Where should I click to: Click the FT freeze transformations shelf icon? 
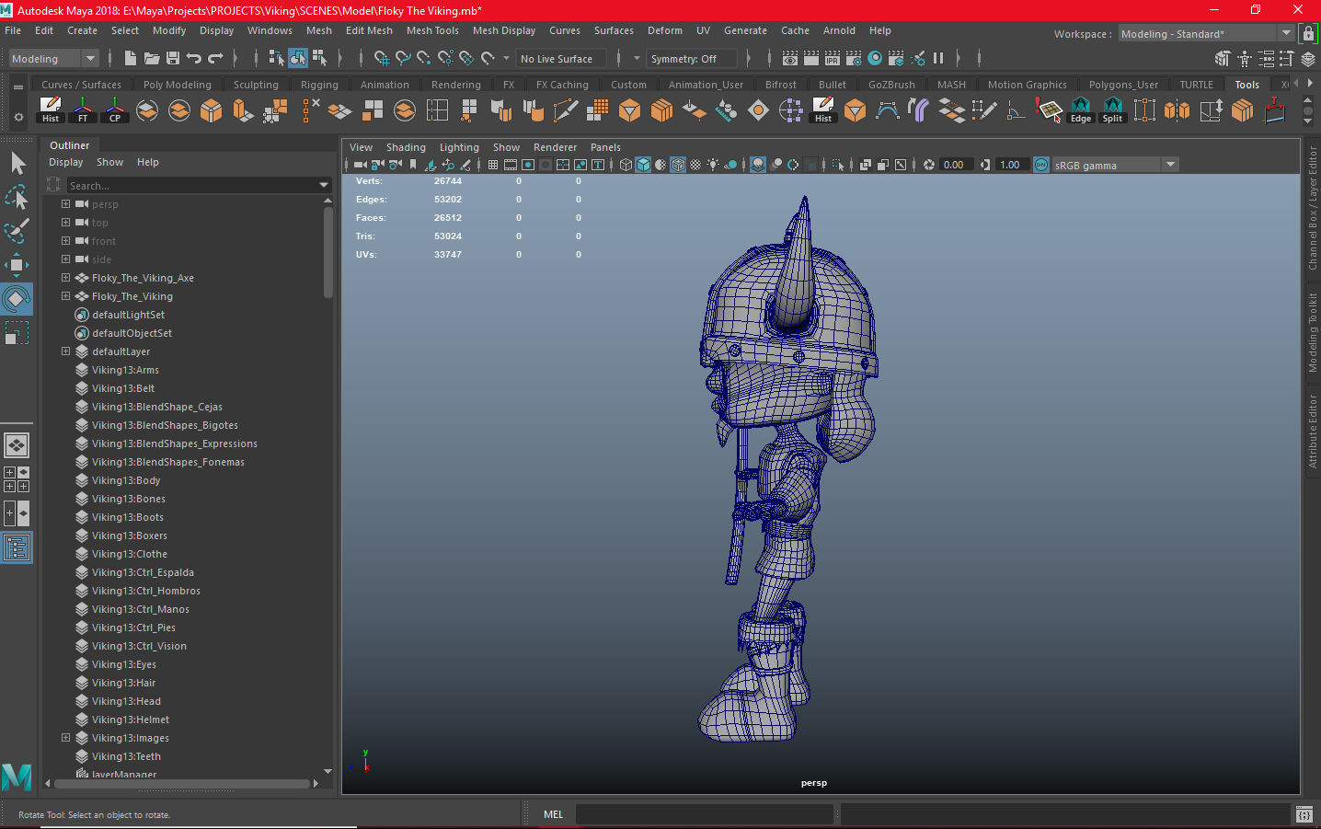[83, 110]
